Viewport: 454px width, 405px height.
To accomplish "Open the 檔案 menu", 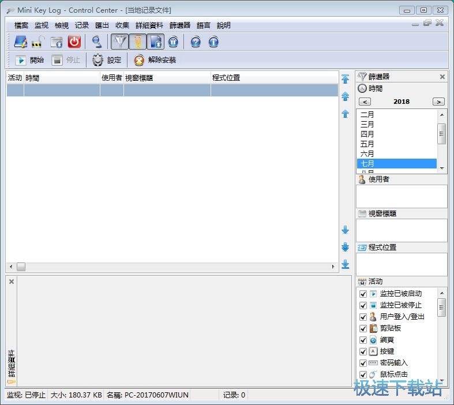I will [x=21, y=25].
